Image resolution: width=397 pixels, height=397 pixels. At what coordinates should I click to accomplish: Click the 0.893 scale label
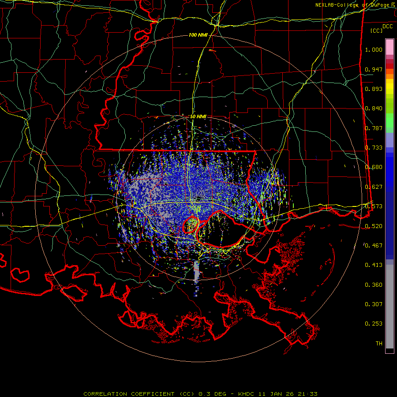(x=374, y=89)
